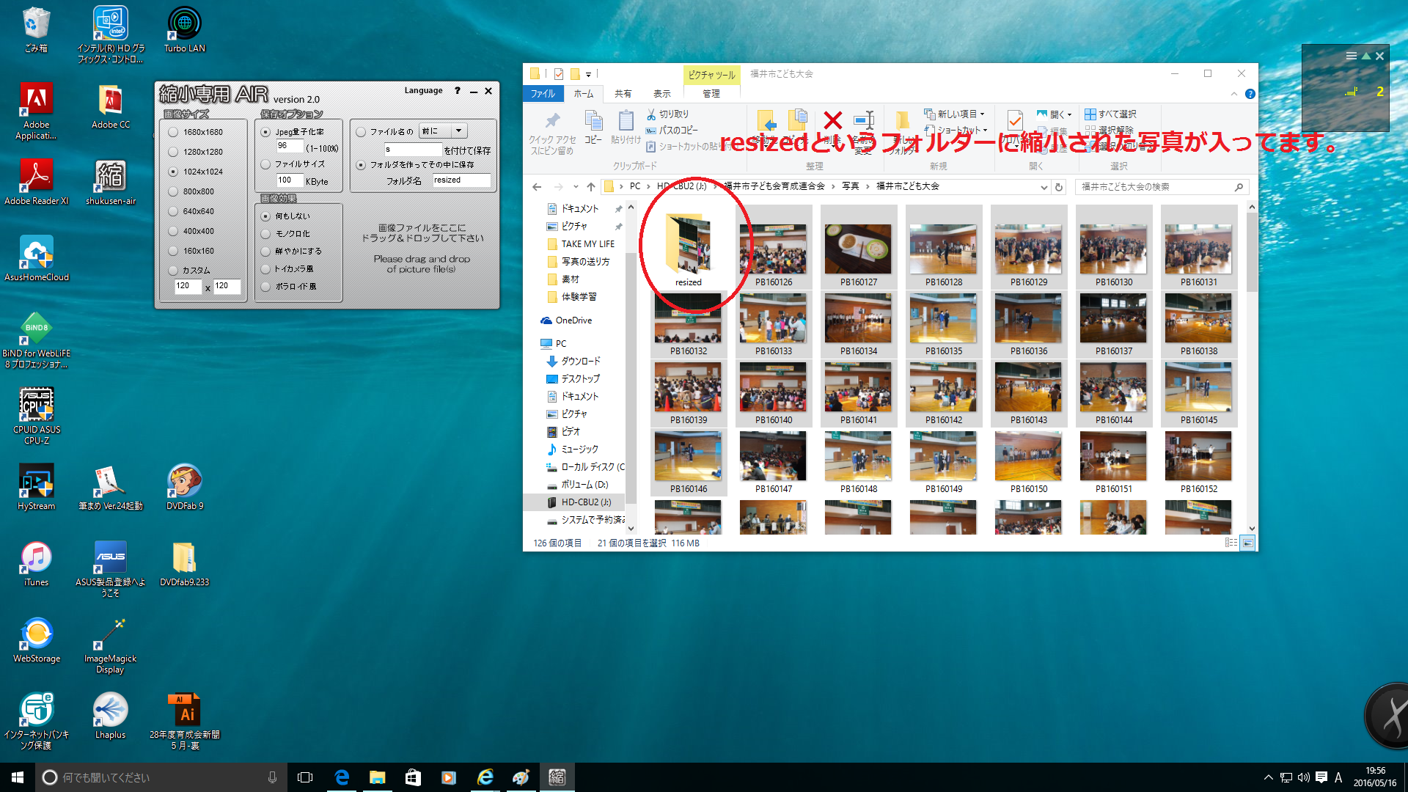Select the モノクロ化 effect option

(x=266, y=234)
